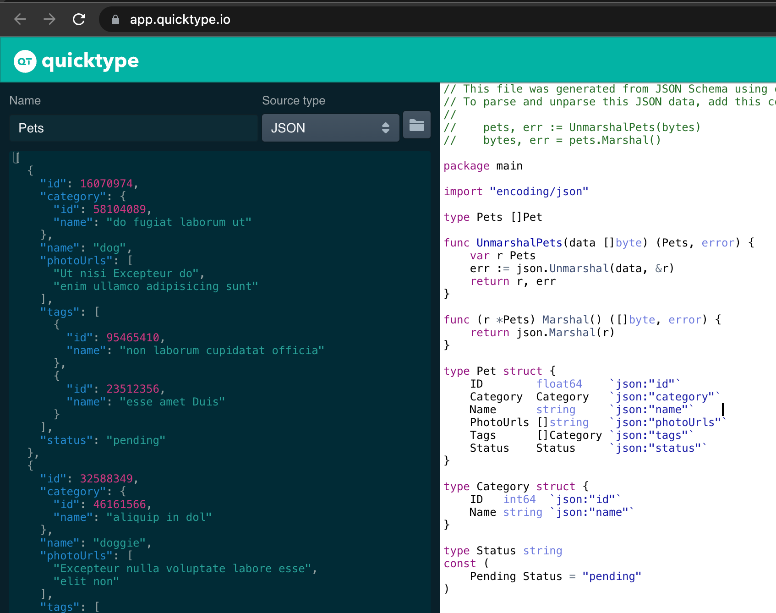Viewport: 776px width, 613px height.
Task: Reload the quicktype page
Action: coord(79,19)
